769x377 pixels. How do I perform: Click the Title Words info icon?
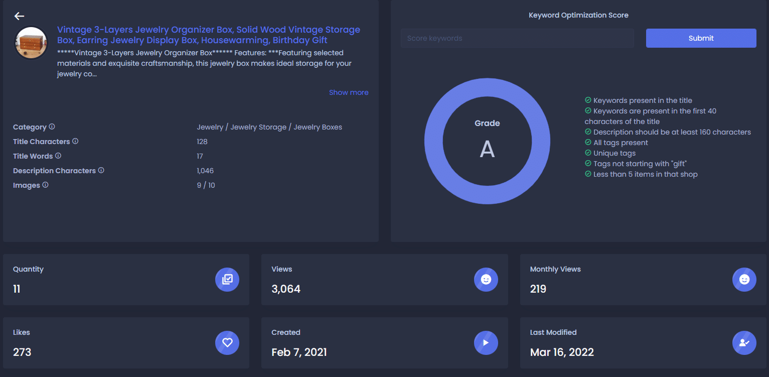pyautogui.click(x=58, y=156)
